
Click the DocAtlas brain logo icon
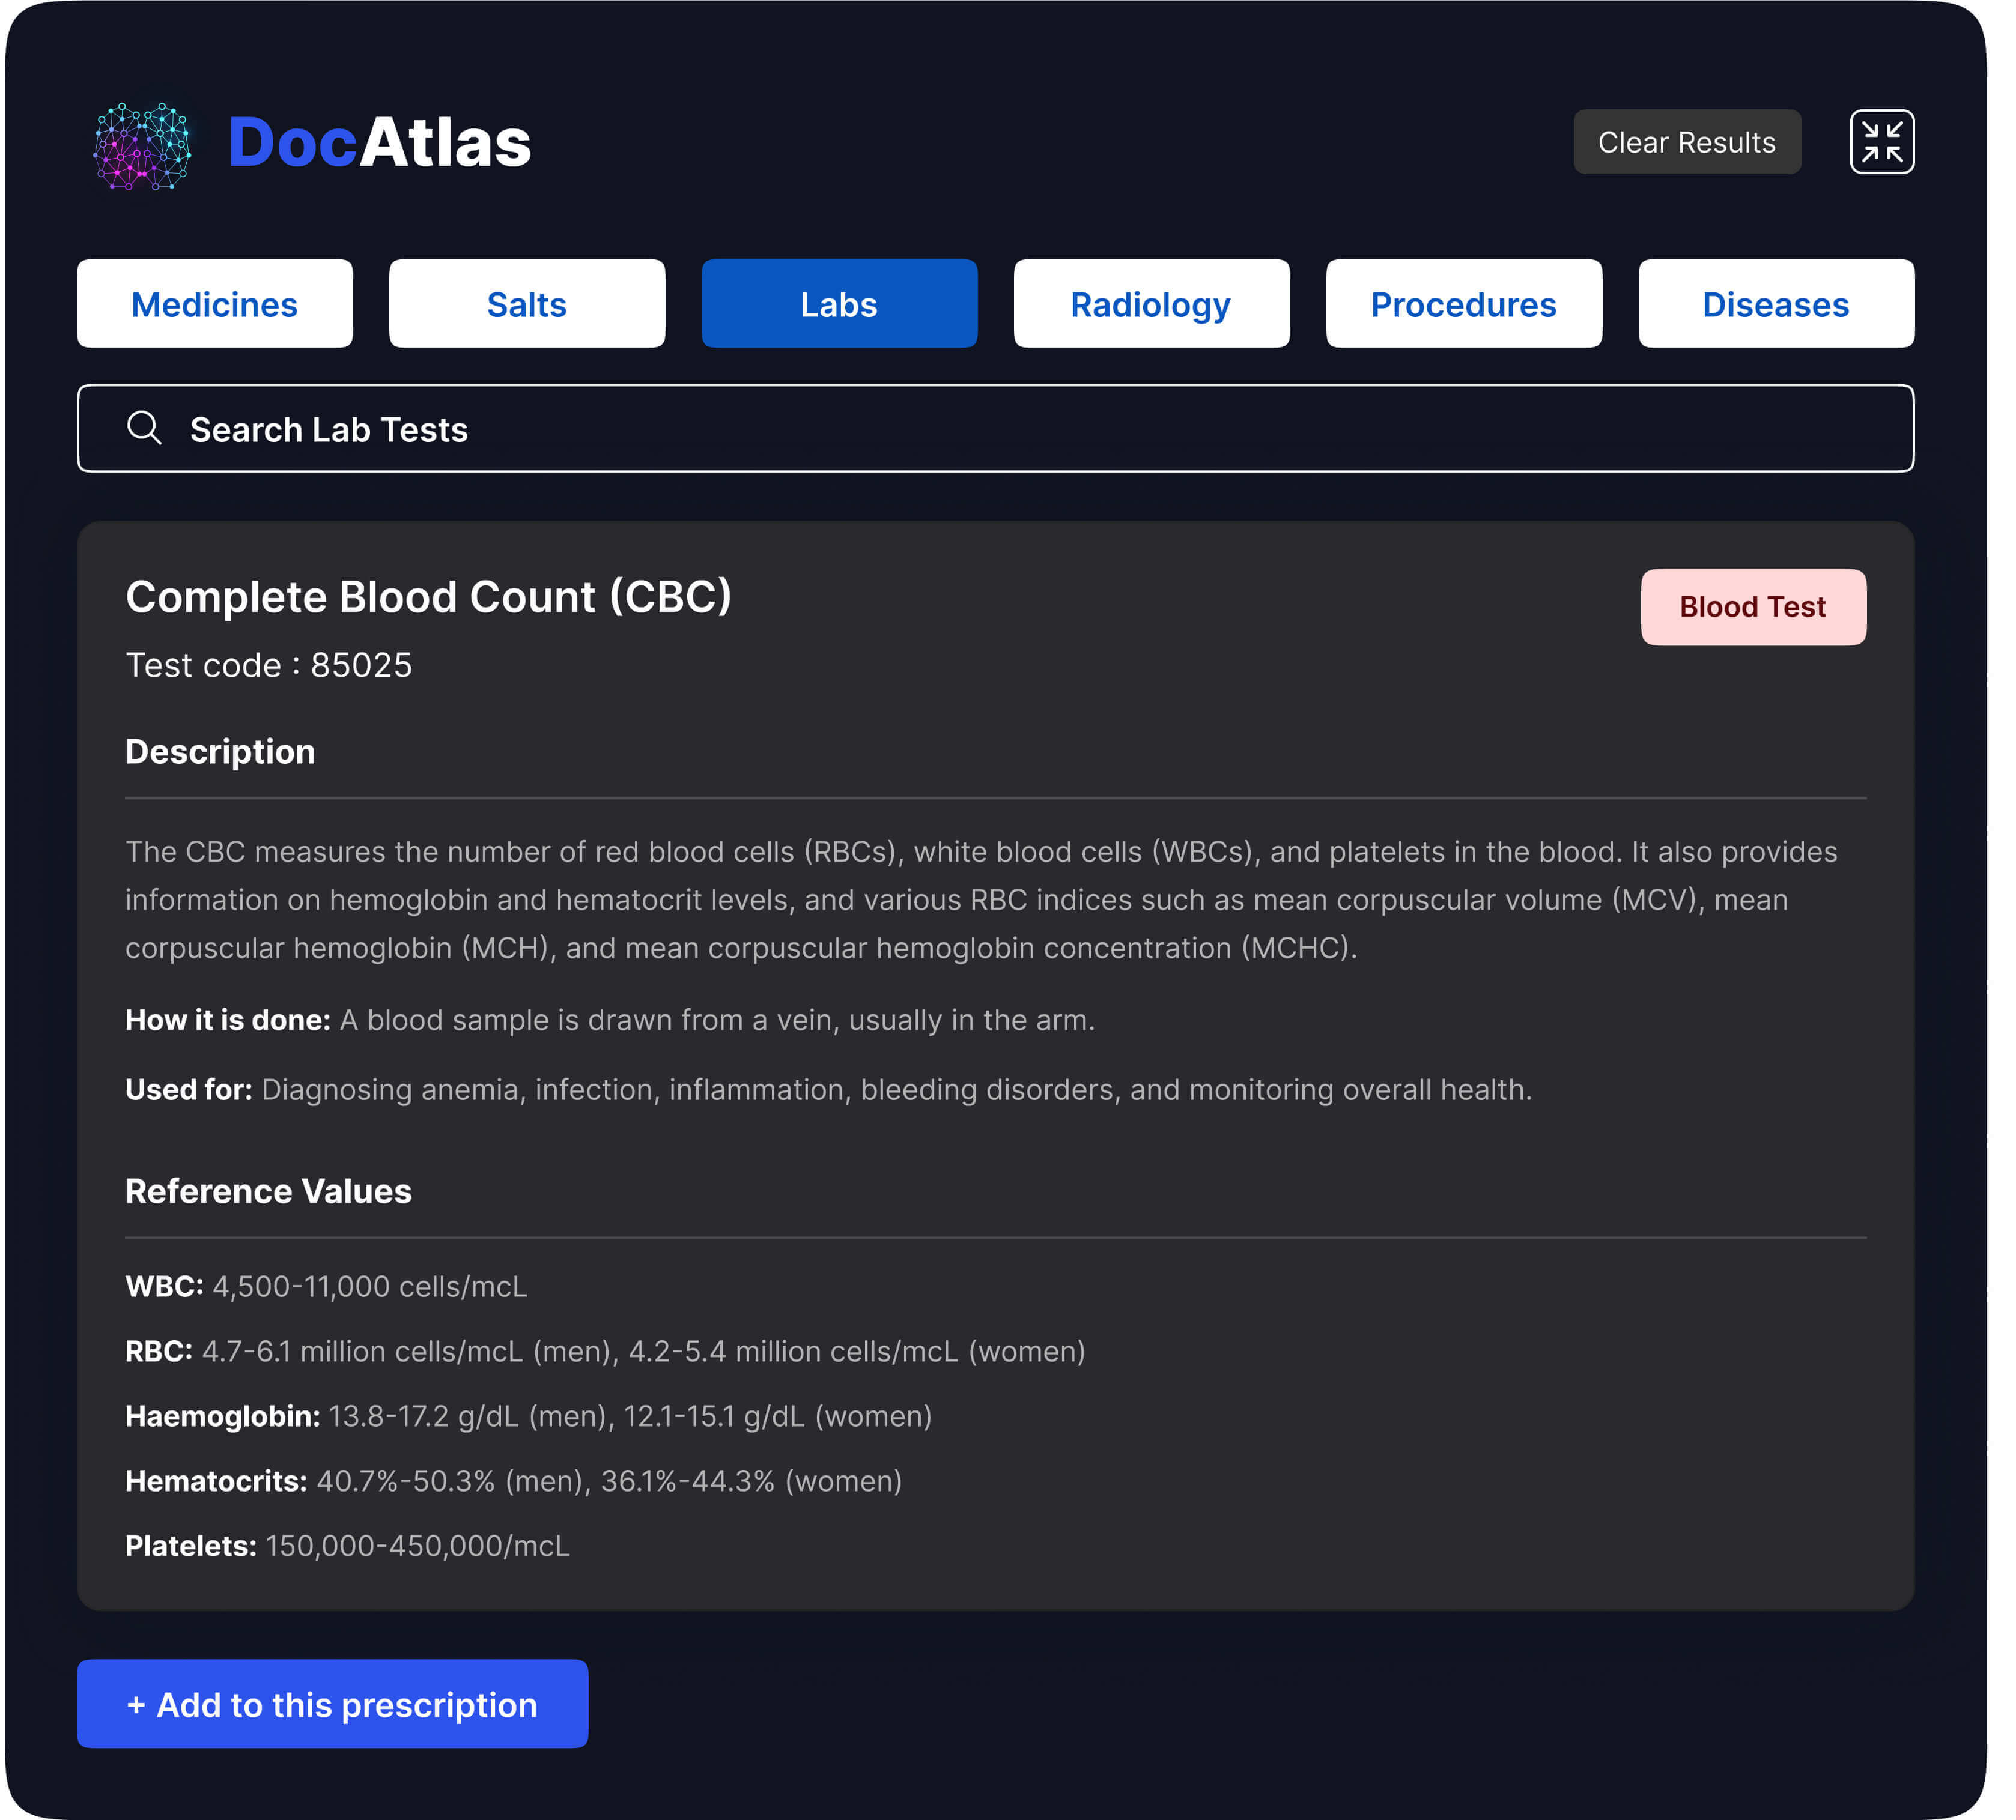(x=142, y=146)
